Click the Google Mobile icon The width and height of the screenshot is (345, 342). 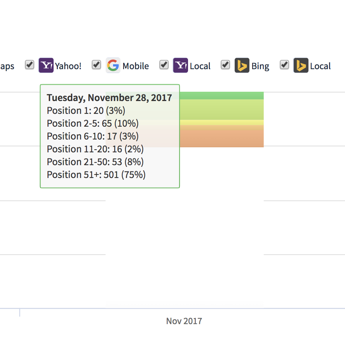[113, 66]
